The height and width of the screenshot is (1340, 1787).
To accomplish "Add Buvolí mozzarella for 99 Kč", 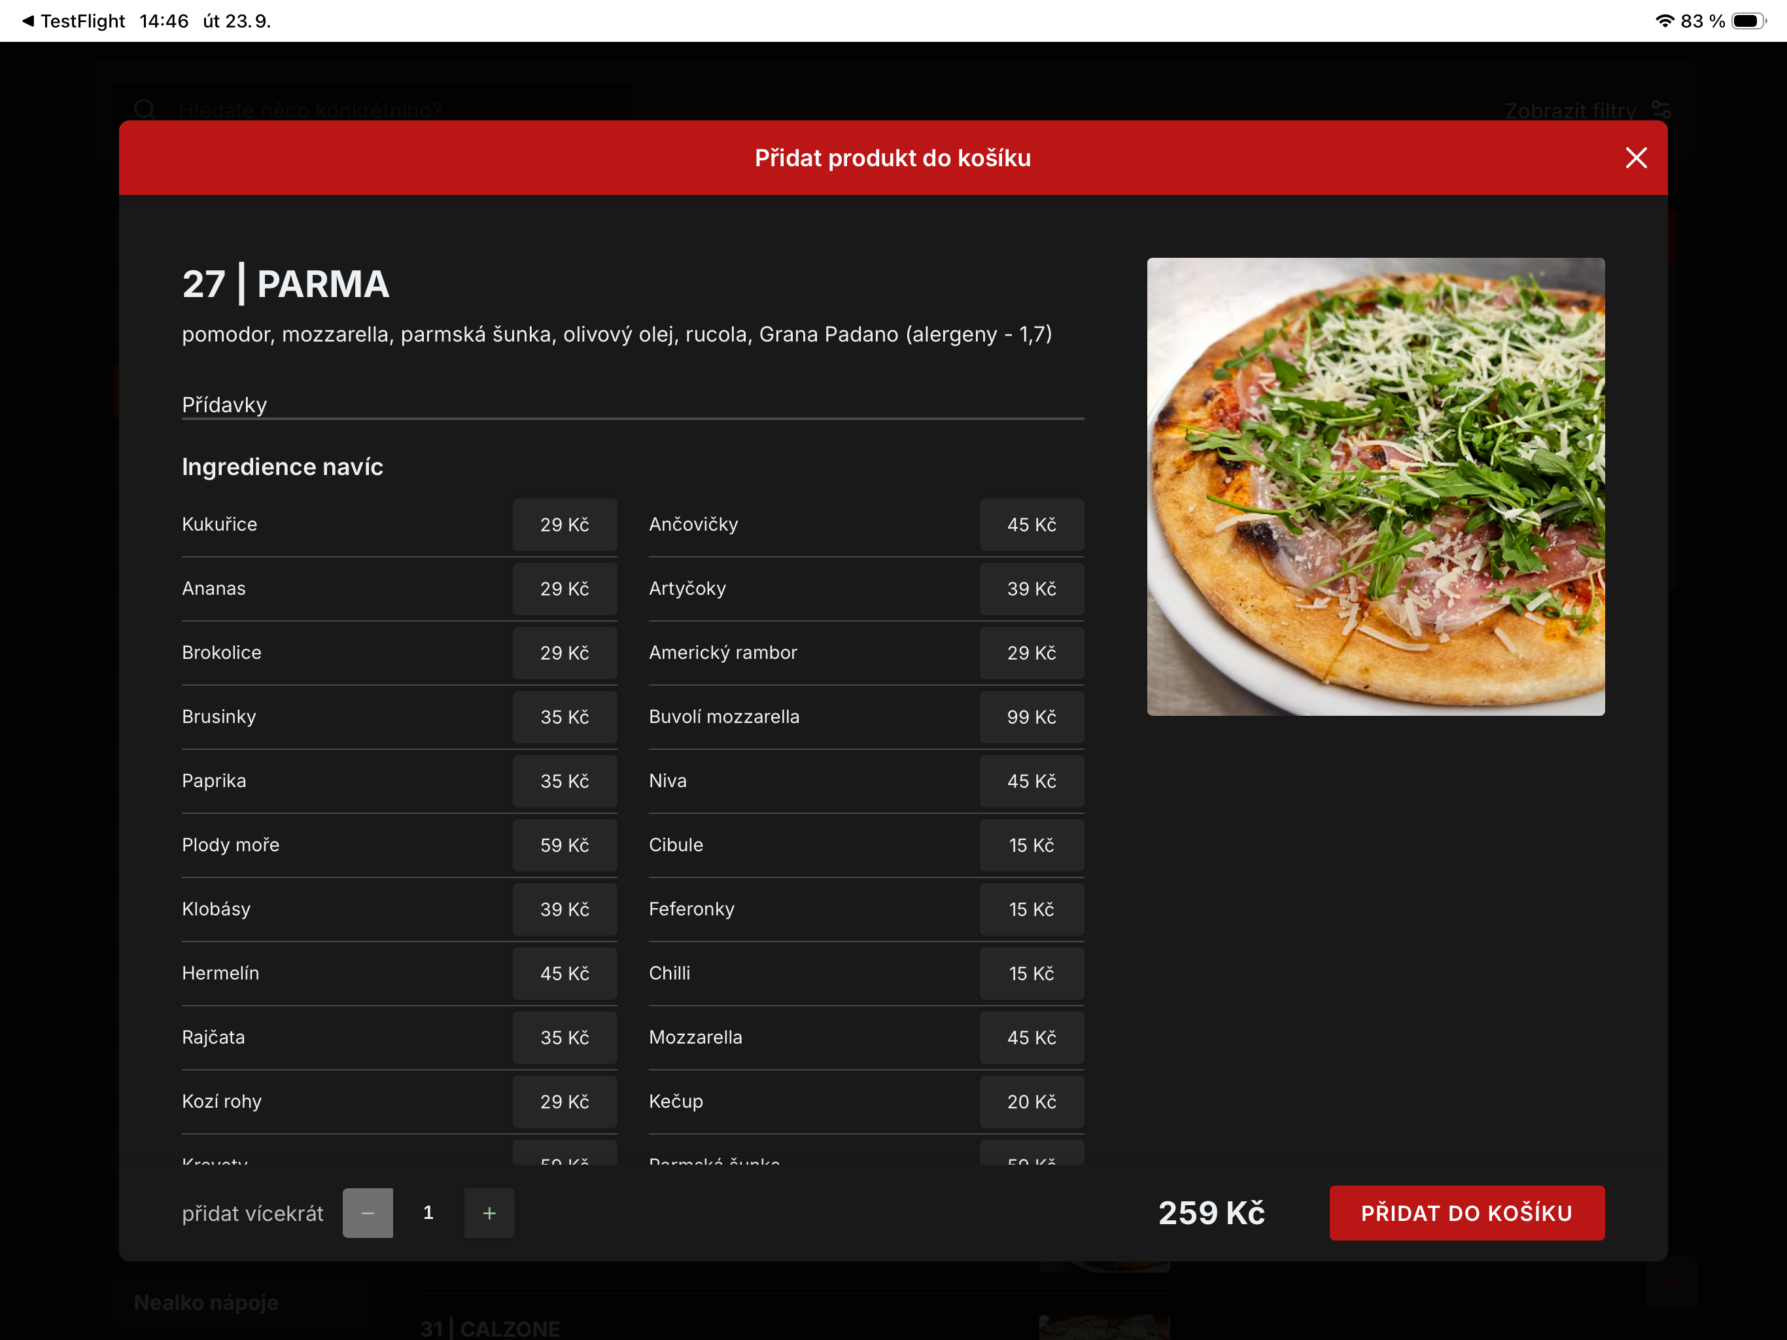I will [x=1032, y=717].
